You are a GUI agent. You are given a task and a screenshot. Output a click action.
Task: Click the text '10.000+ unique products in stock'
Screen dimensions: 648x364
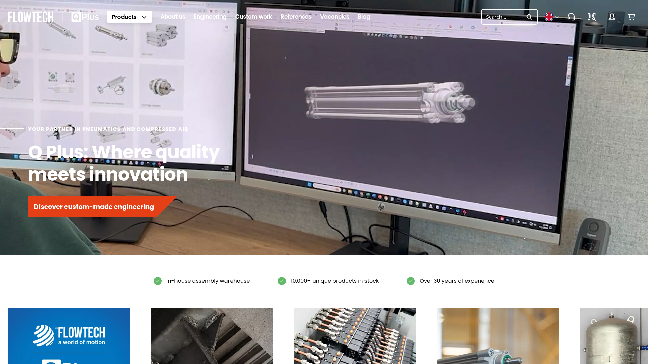[334, 281]
